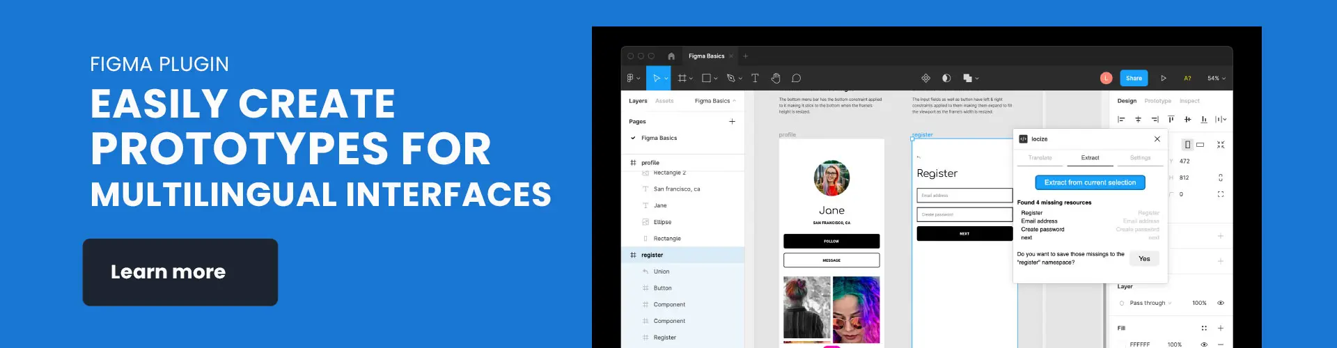Toggle Layer visibility eye icon
This screenshot has width=1337, height=348.
pyautogui.click(x=1221, y=303)
